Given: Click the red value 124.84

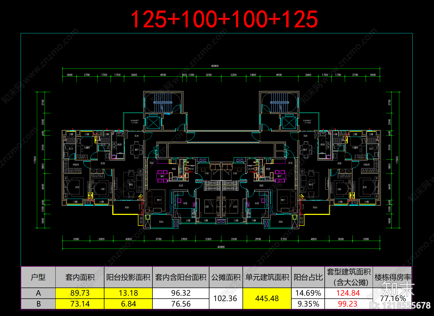Looking at the screenshot, I should (348, 293).
